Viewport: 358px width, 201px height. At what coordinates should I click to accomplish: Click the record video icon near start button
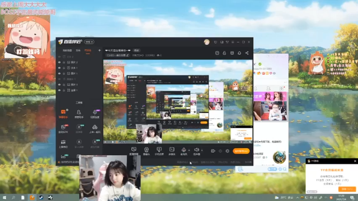213,151
